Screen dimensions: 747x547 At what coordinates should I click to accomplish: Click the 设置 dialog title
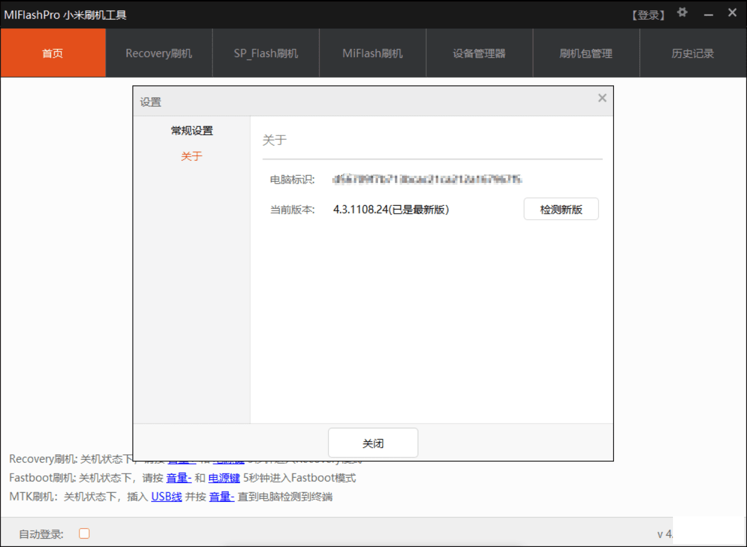click(x=150, y=102)
